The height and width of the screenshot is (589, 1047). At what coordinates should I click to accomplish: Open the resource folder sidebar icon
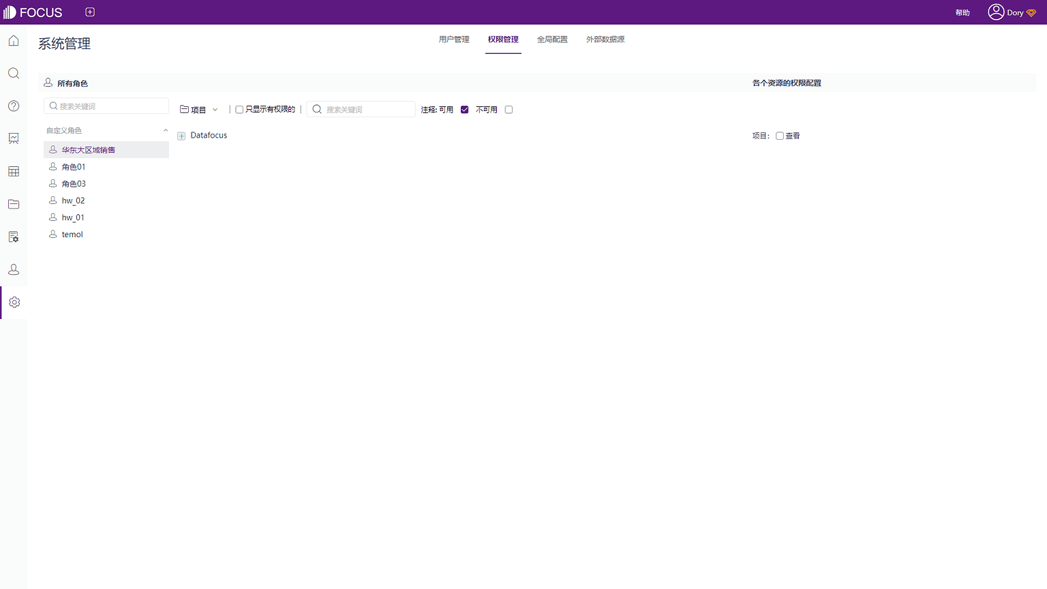tap(14, 205)
